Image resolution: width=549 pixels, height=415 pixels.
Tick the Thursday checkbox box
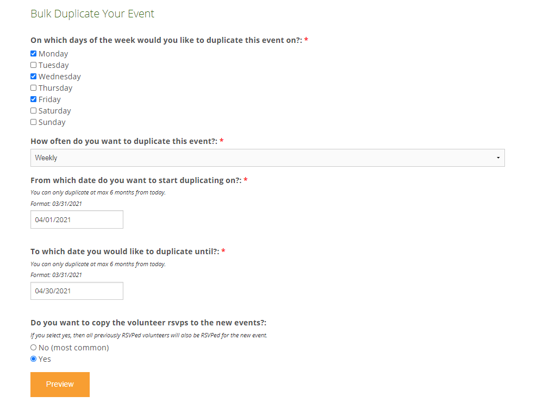point(34,88)
